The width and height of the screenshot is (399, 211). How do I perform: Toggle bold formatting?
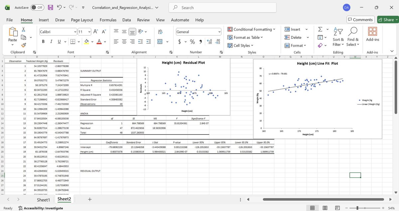43,41
